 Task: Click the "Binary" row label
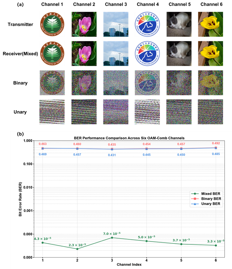coord(20,83)
